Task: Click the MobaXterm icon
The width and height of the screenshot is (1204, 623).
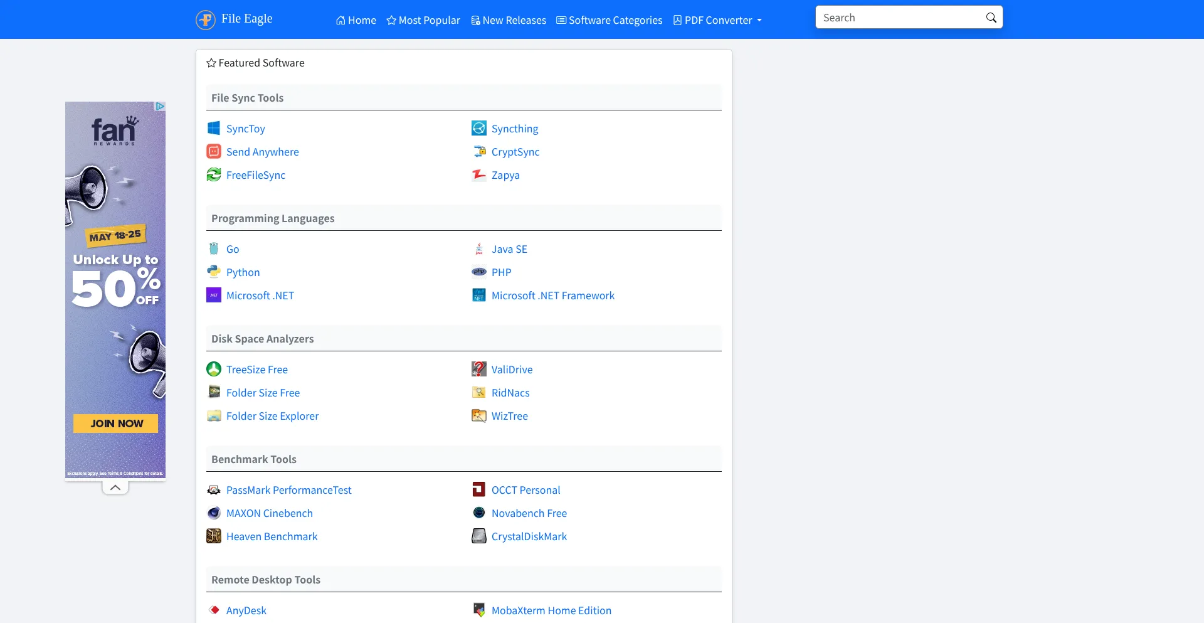Action: (479, 610)
